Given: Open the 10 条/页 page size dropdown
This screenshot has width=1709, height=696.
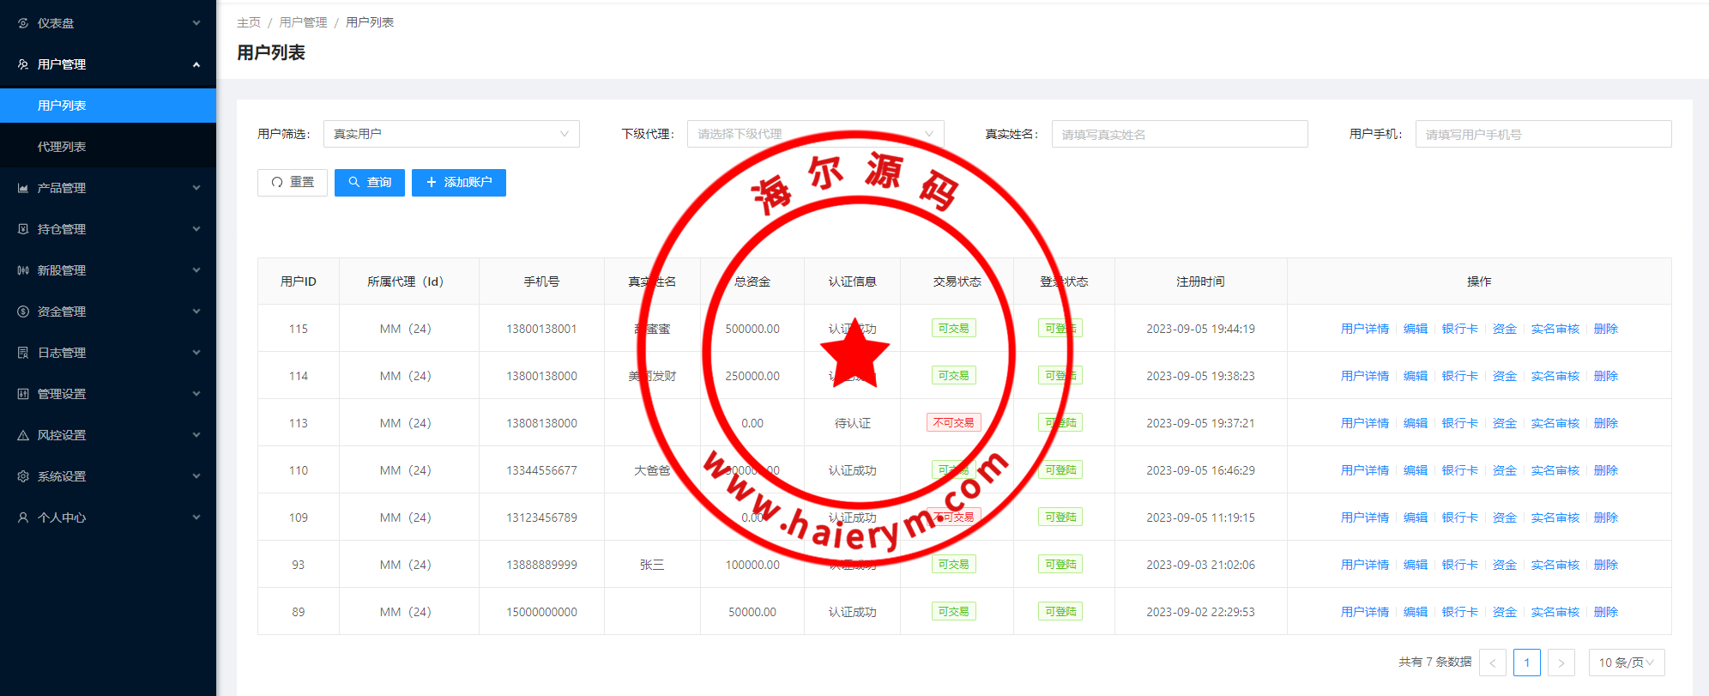Looking at the screenshot, I should coord(1626,663).
